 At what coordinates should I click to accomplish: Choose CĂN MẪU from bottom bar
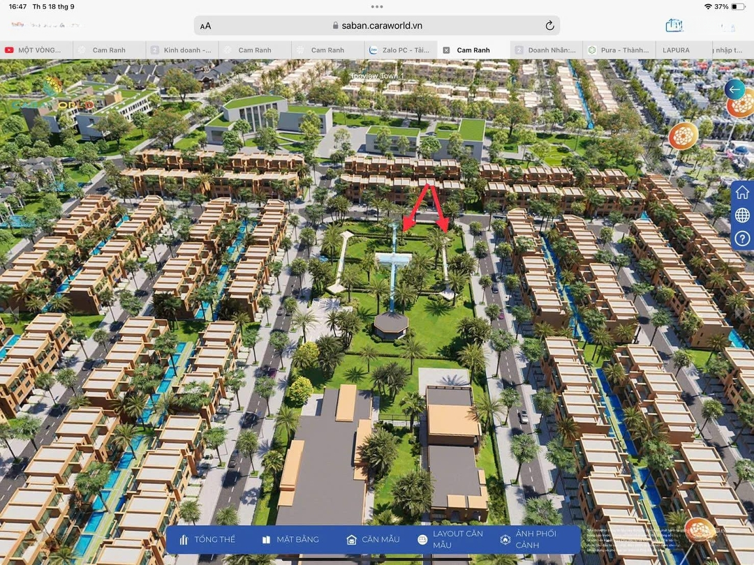click(x=373, y=539)
